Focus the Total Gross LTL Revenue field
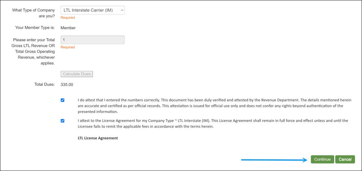Viewport: 362px width, 171px height. [92, 40]
